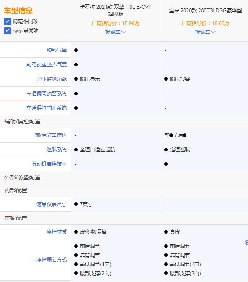The image size is (248, 282).
Task: Toggle the 标示最优项 checkbox
Action: [x=8, y=30]
